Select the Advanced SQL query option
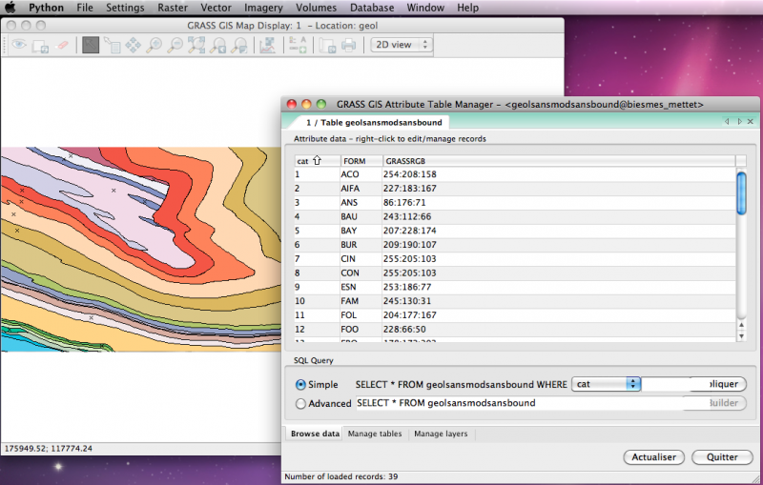The height and width of the screenshot is (485, 763). (301, 403)
